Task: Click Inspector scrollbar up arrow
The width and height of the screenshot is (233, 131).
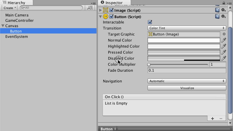Action: (230, 7)
